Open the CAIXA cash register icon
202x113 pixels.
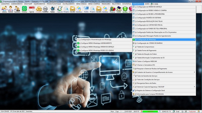[119, 9]
